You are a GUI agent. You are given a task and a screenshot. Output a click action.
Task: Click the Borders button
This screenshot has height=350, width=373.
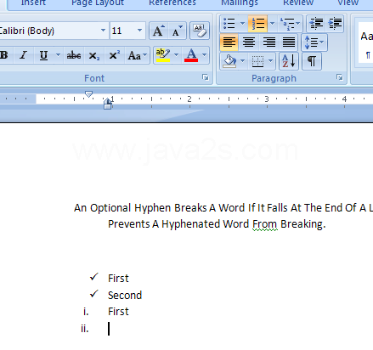click(257, 61)
